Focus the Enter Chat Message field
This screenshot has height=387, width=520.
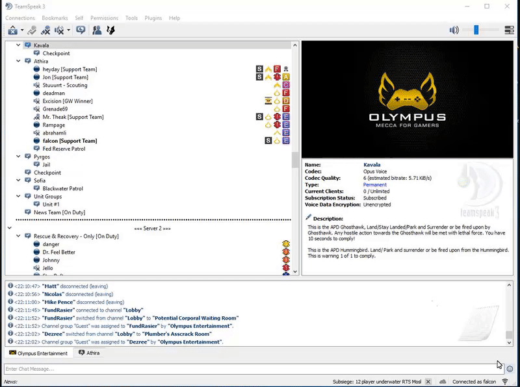254,369
